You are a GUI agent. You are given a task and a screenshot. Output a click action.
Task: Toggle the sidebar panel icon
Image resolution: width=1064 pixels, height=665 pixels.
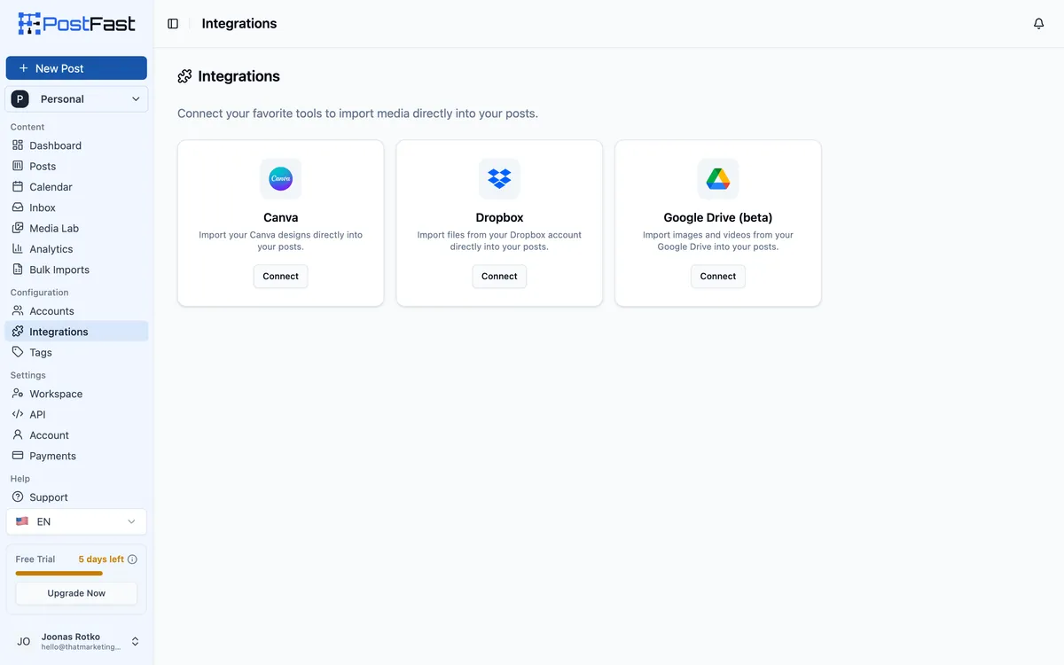pyautogui.click(x=173, y=24)
